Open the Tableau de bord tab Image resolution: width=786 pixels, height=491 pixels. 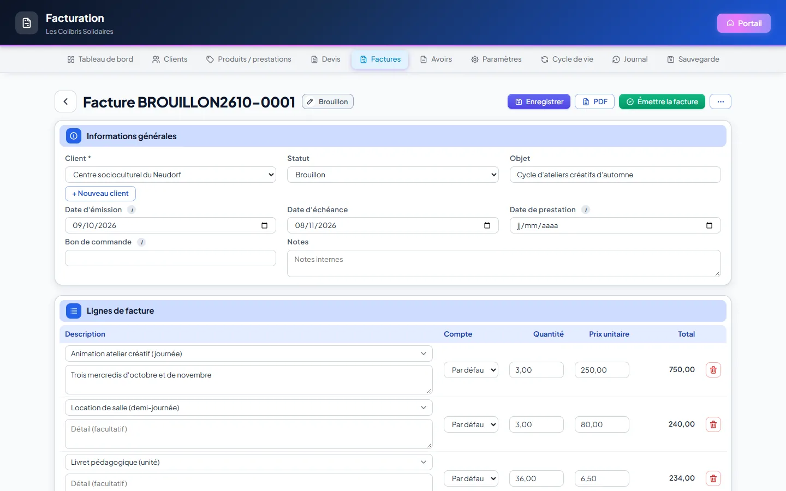(x=100, y=59)
